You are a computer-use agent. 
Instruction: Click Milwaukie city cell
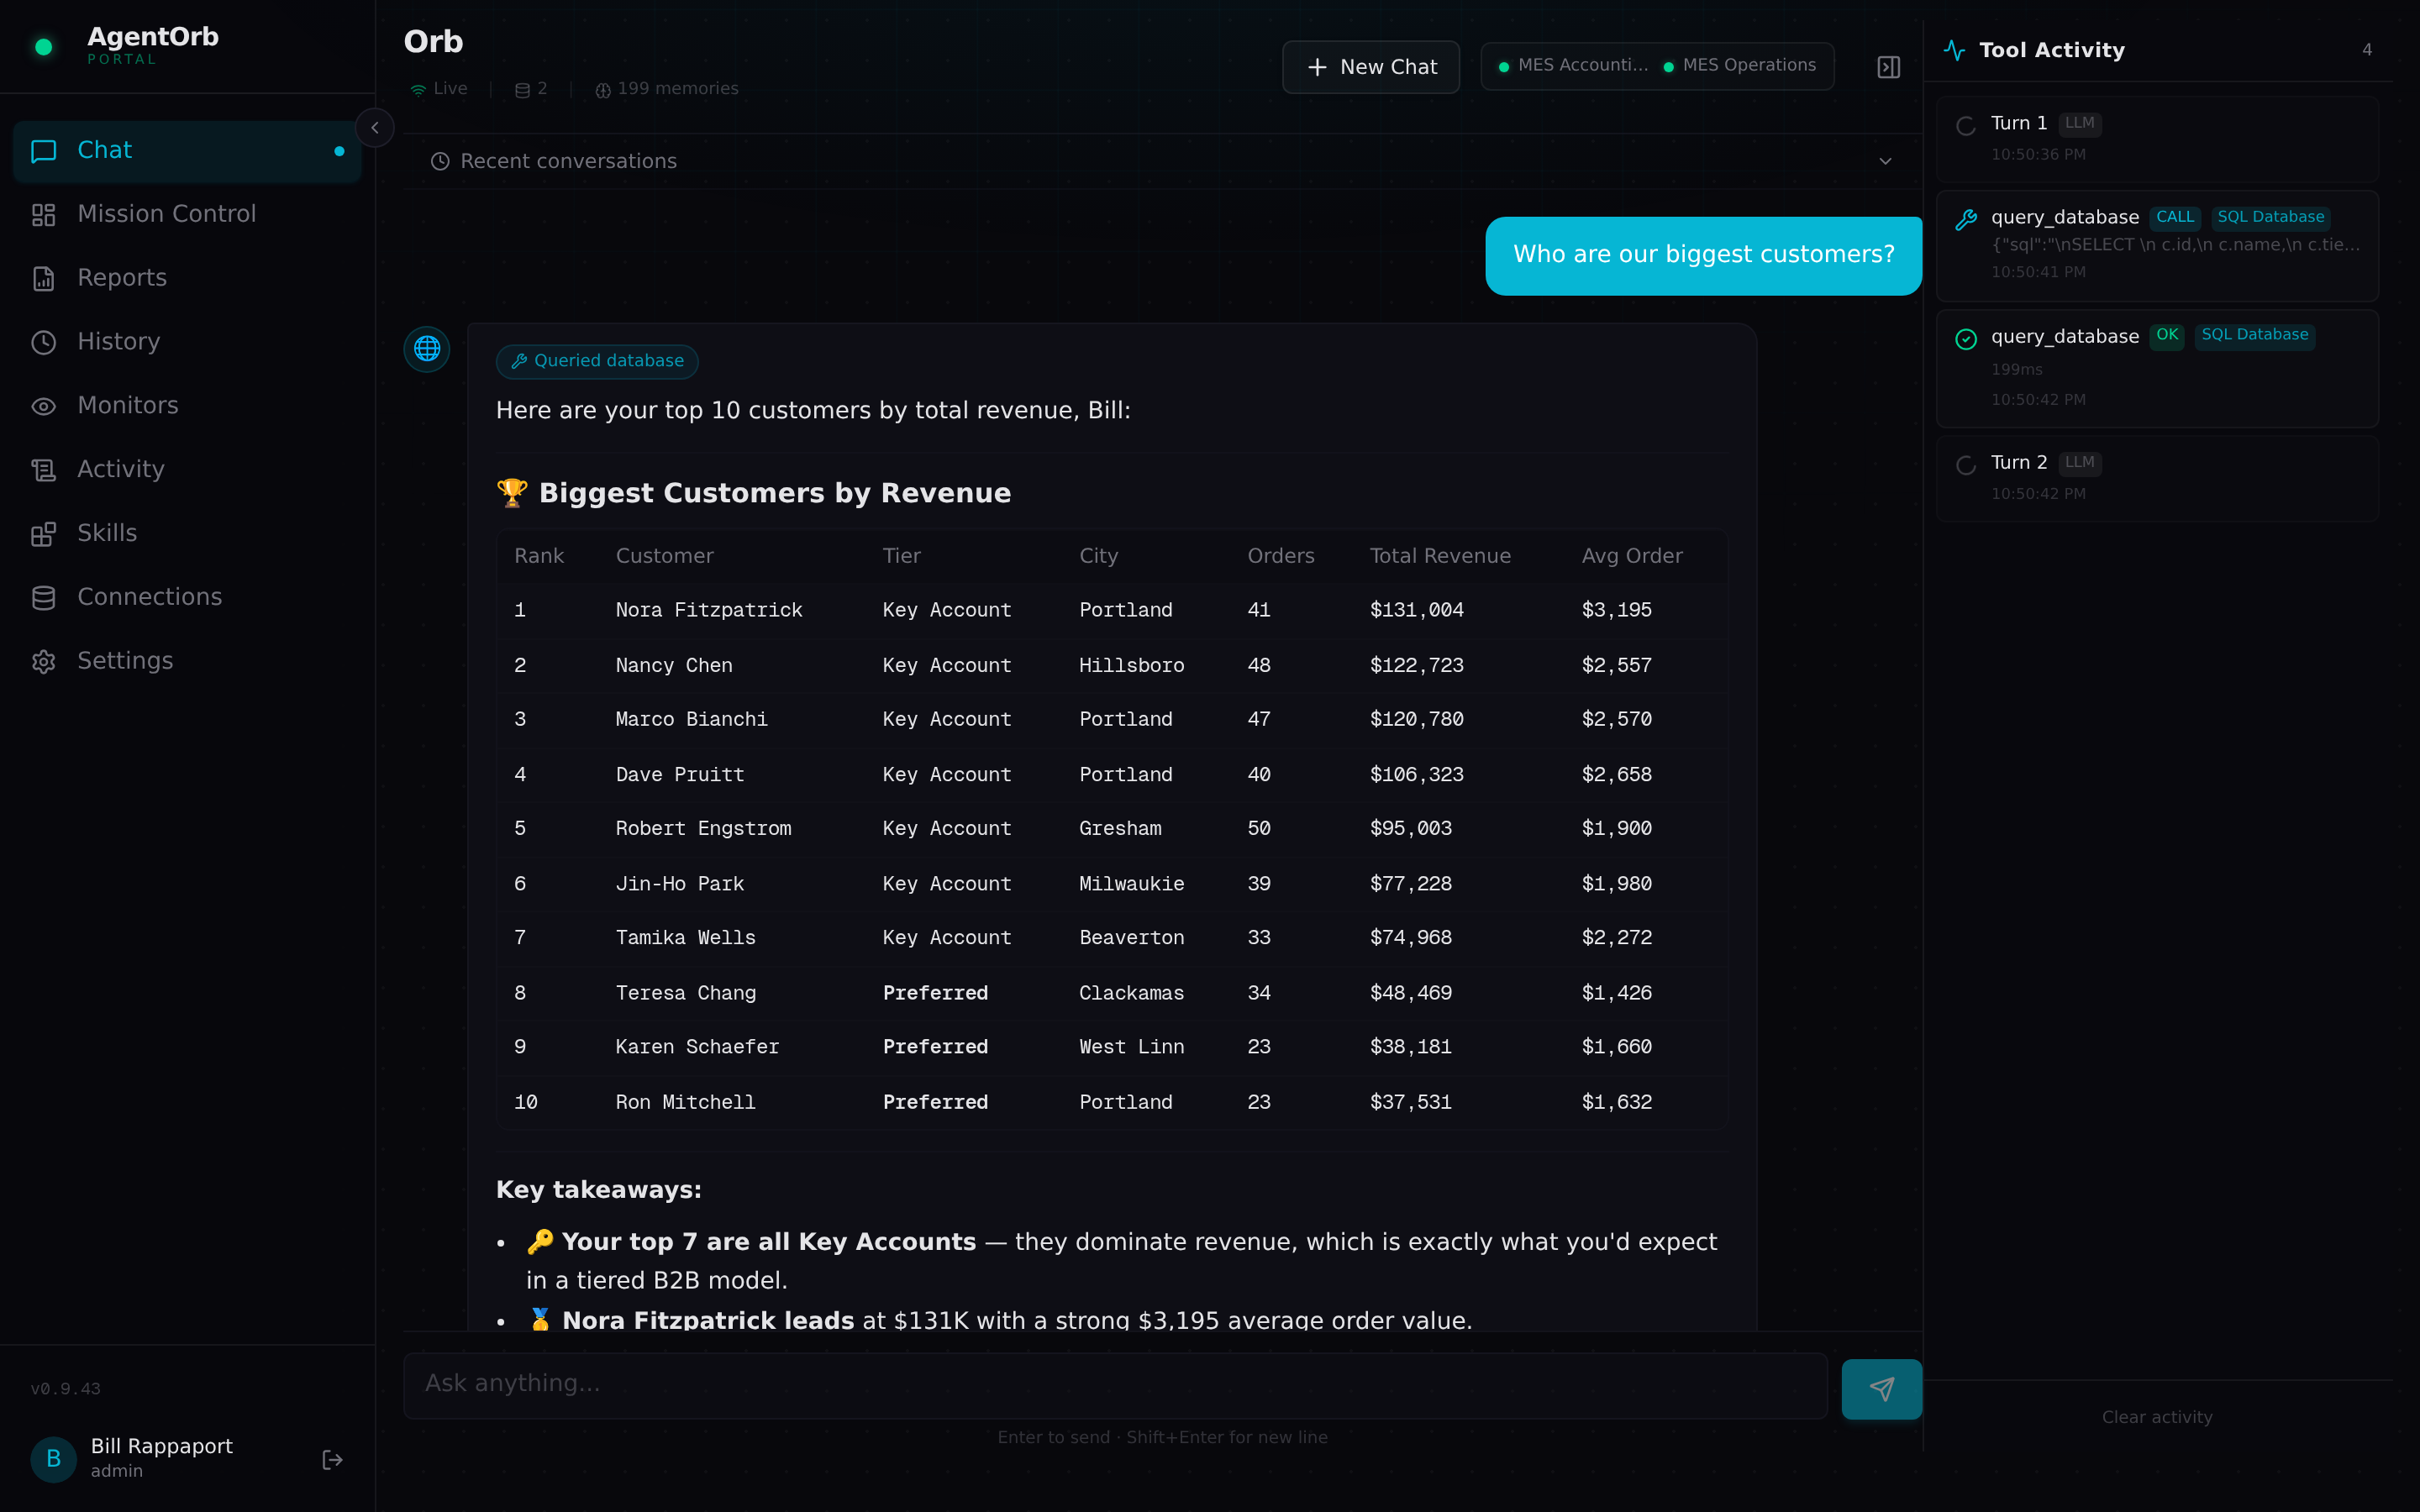[x=1131, y=884]
